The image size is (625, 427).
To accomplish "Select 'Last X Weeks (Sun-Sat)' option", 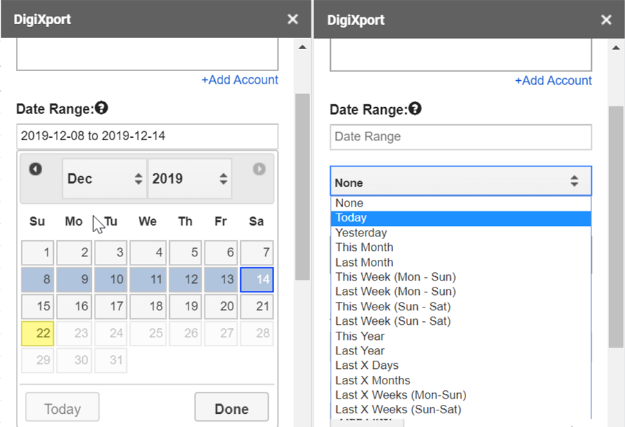I will coord(461,410).
